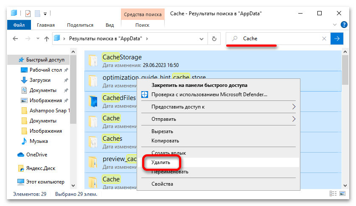This screenshot has width=356, height=206.
Task: Go back with the back arrow
Action: point(15,39)
